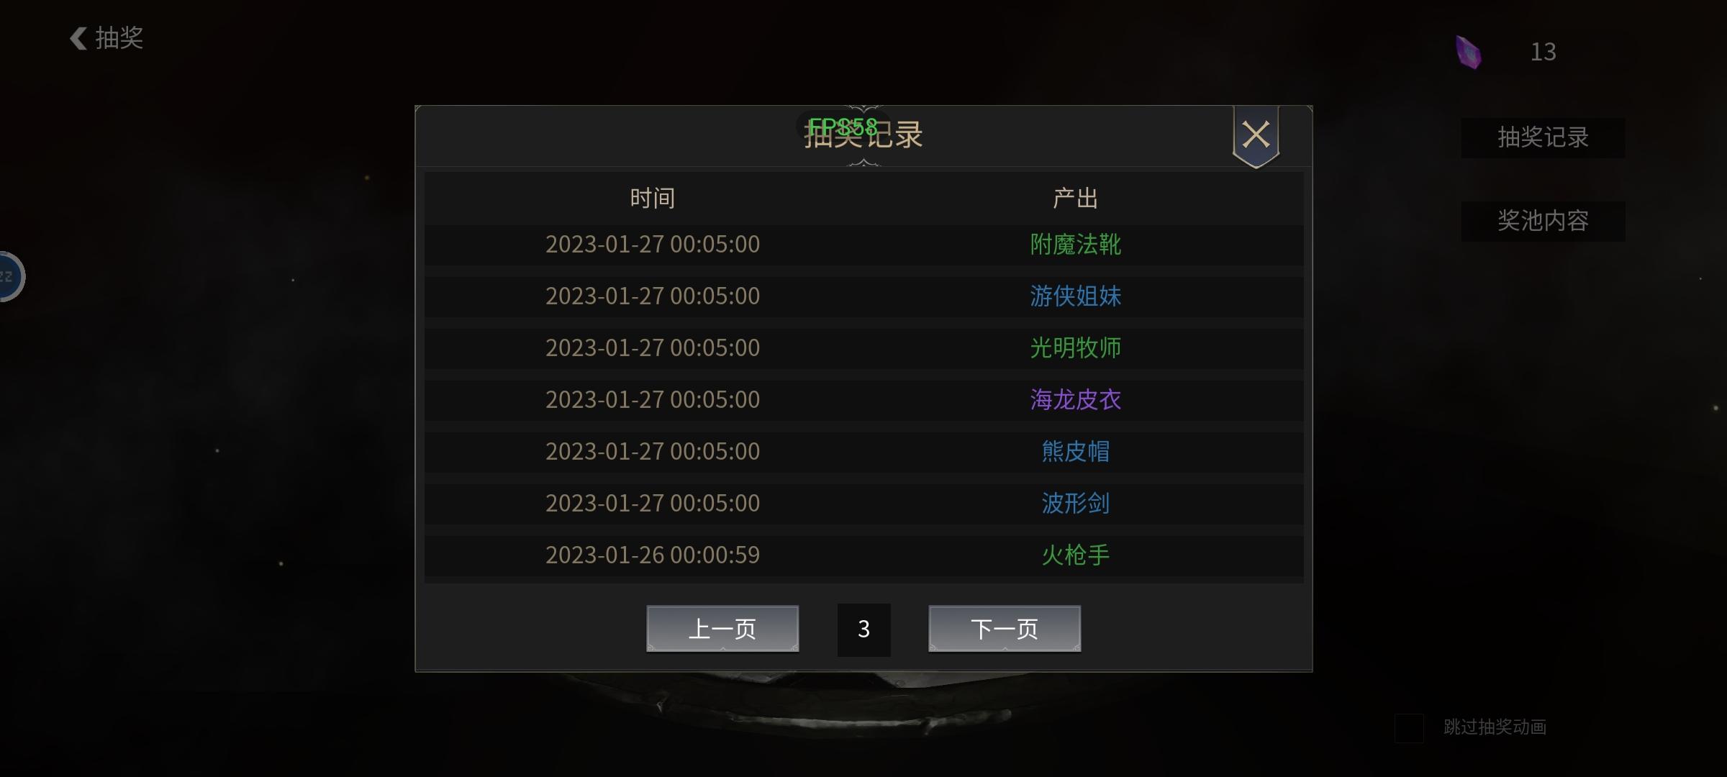The height and width of the screenshot is (777, 1727).
Task: Select the 附魔法靴 reward entry
Action: (x=1075, y=245)
